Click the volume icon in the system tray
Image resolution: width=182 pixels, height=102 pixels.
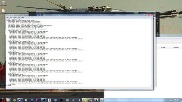tap(171, 100)
